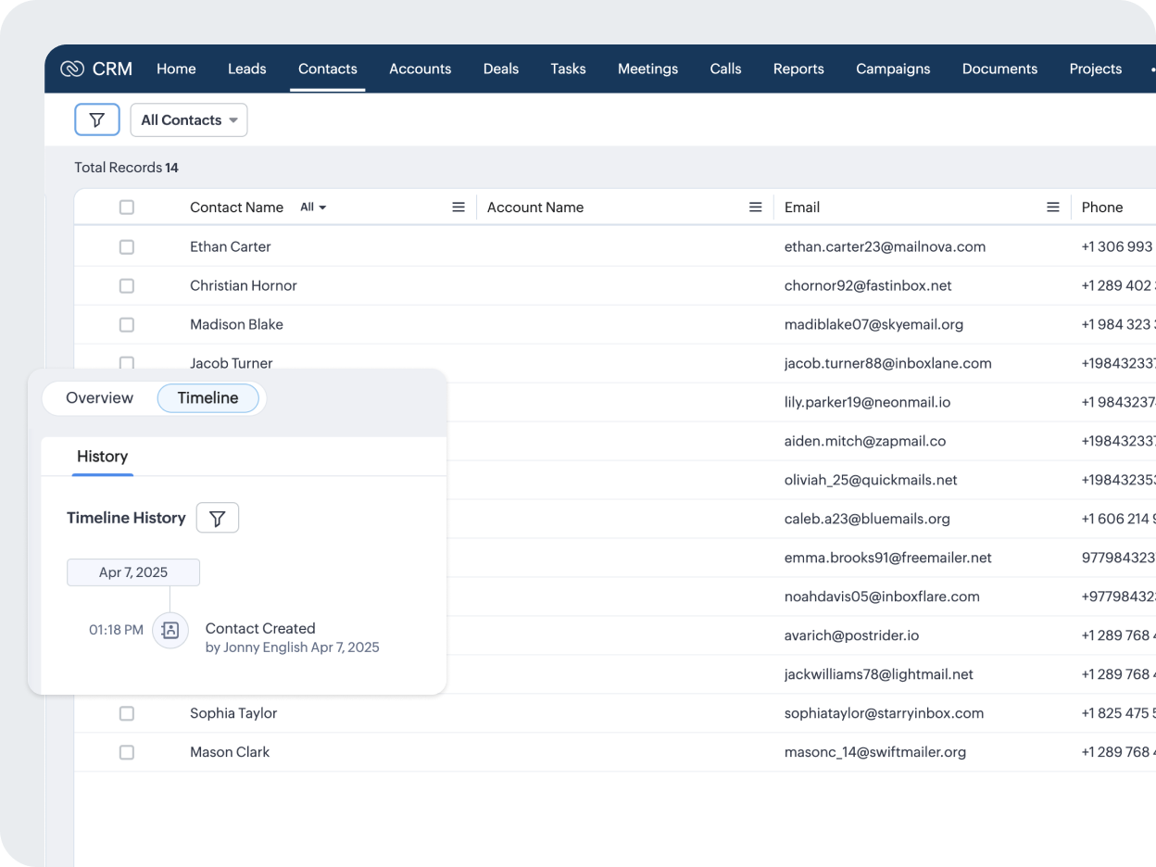Click the Contact Created timeline icon

pos(170,630)
